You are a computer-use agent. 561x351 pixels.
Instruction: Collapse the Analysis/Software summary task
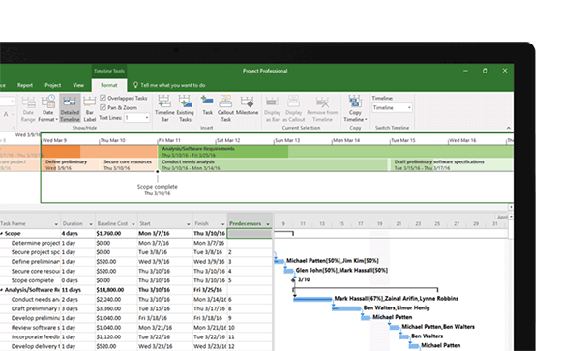point(1,290)
